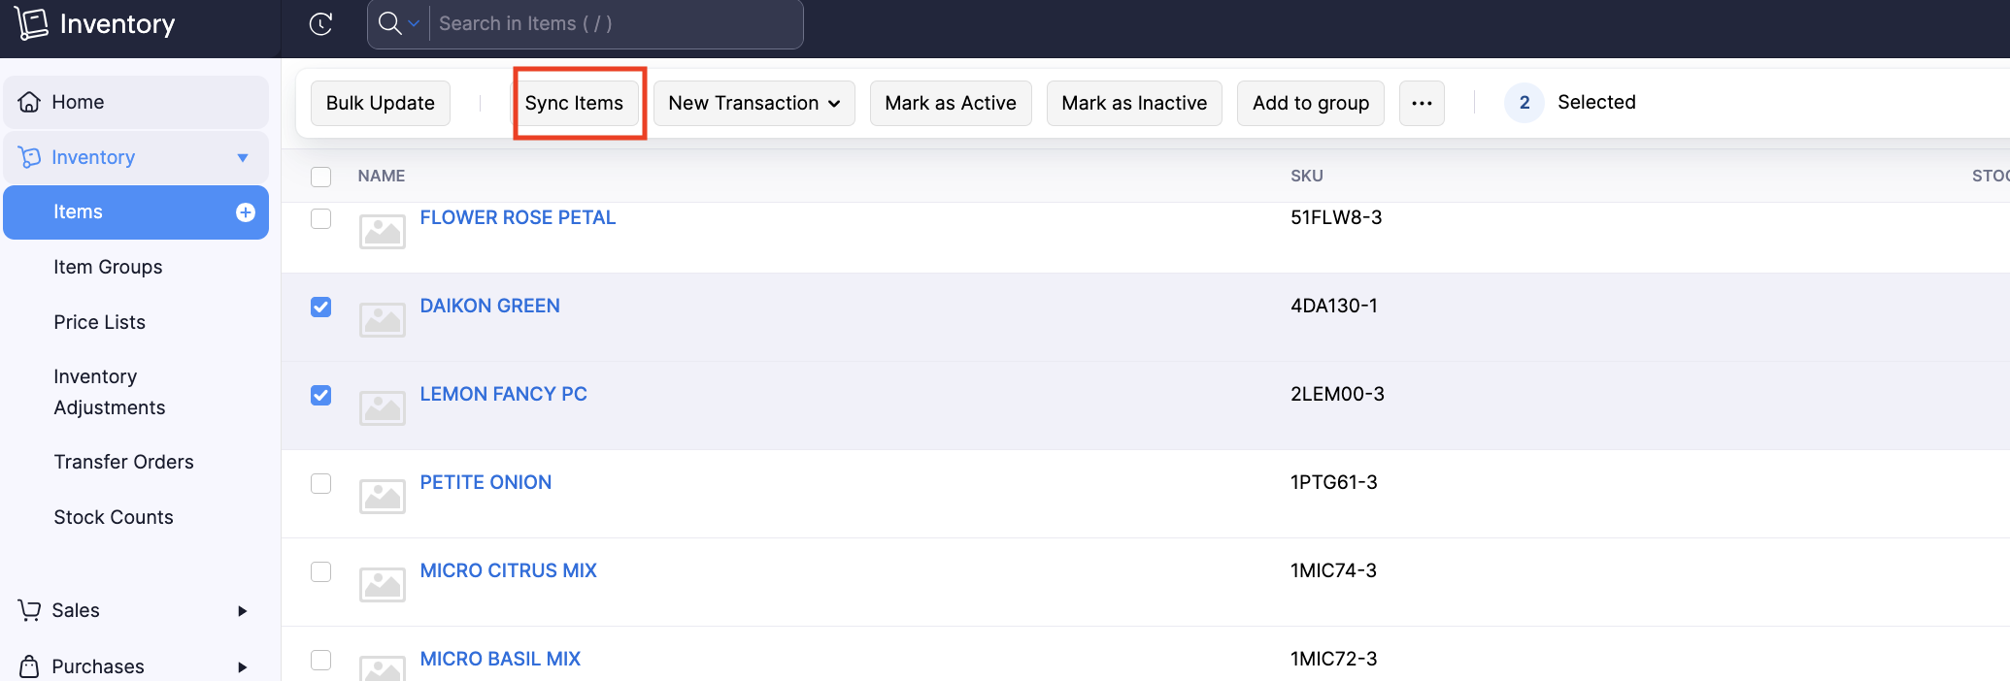Select Items in the sidebar

coord(136,211)
